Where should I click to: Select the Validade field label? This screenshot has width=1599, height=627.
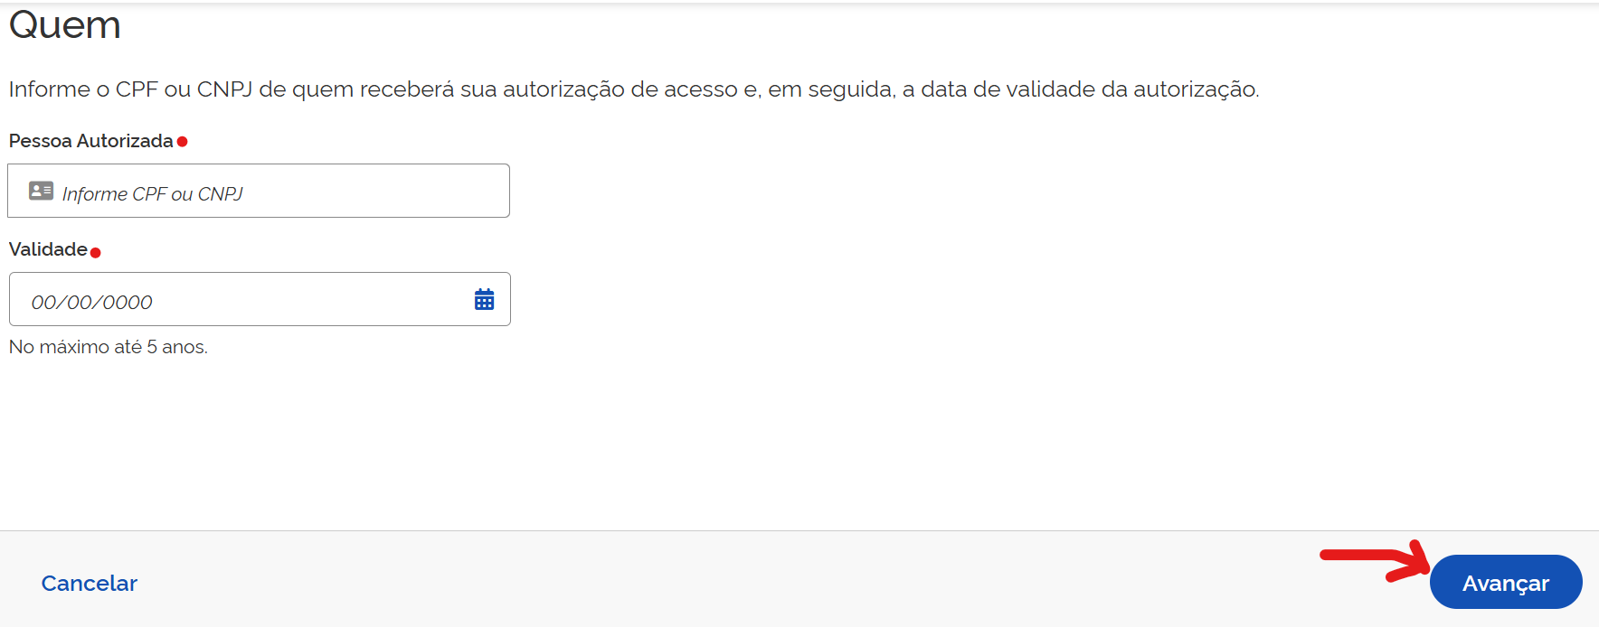point(46,249)
